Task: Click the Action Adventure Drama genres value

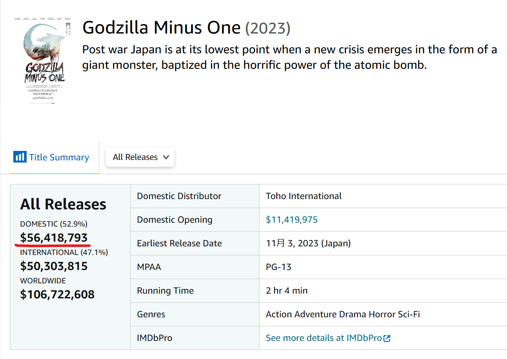Action: (x=342, y=314)
